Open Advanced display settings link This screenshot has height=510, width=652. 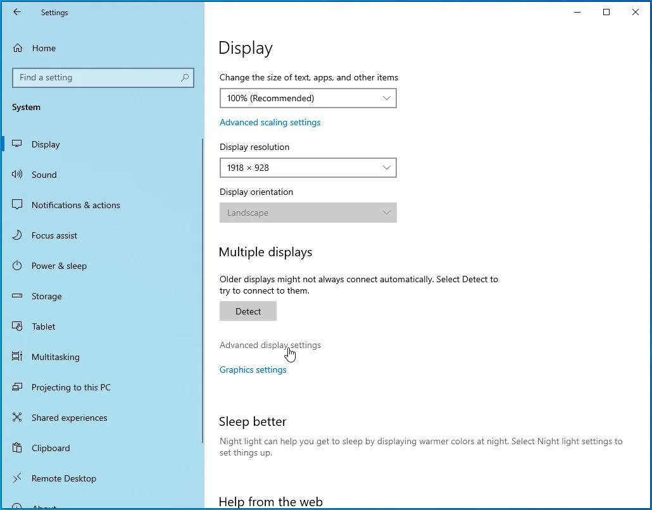click(270, 345)
